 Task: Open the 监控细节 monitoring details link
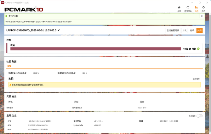tap(196, 79)
